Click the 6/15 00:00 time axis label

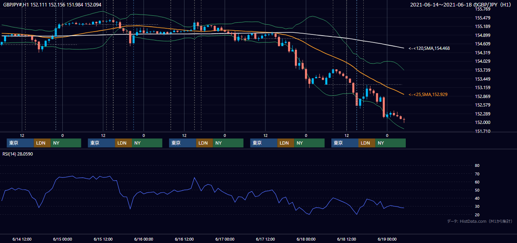pyautogui.click(x=62, y=239)
